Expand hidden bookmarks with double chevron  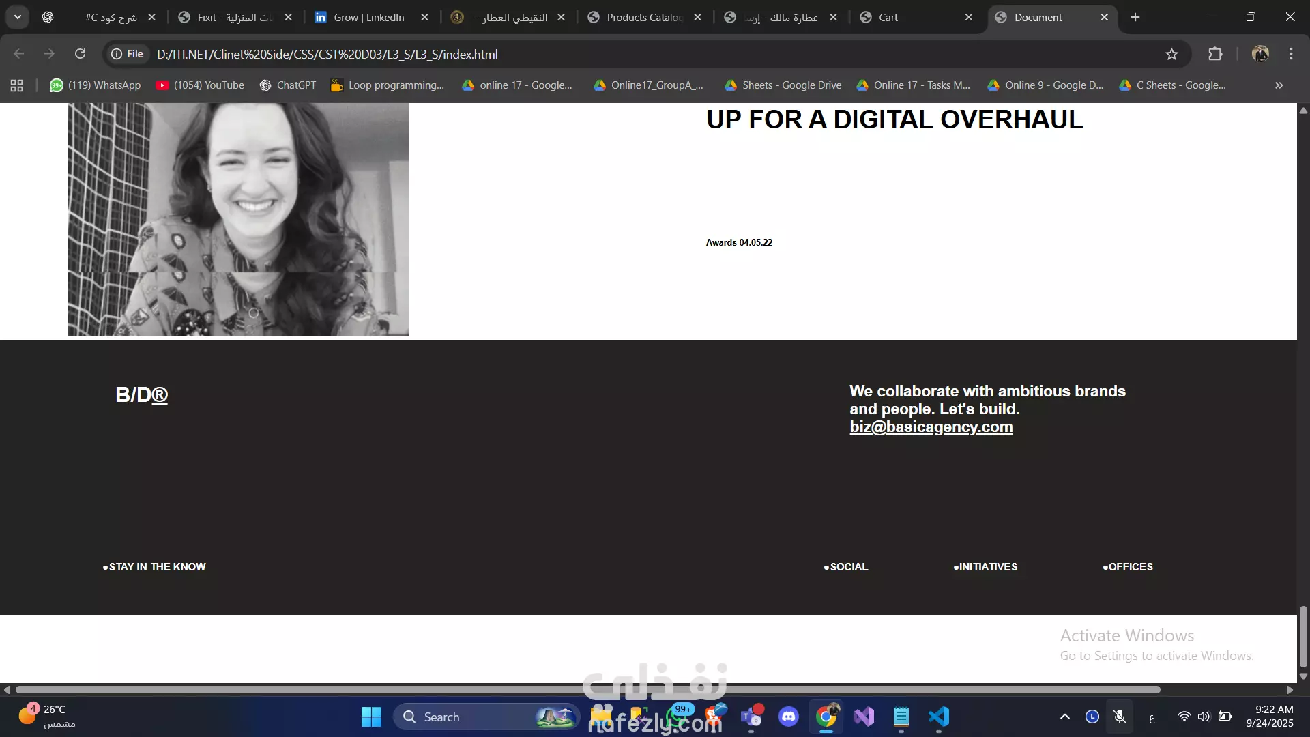(x=1279, y=85)
